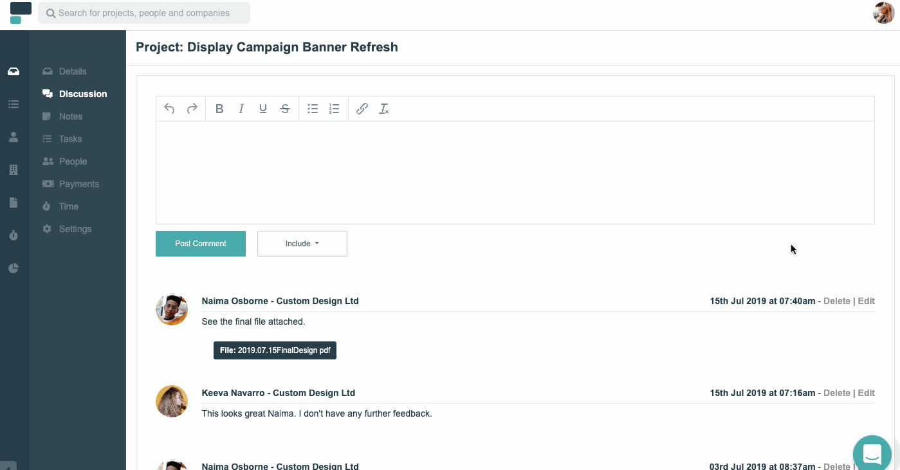900x470 pixels.
Task: Open the person icon in left rail
Action: tap(14, 137)
